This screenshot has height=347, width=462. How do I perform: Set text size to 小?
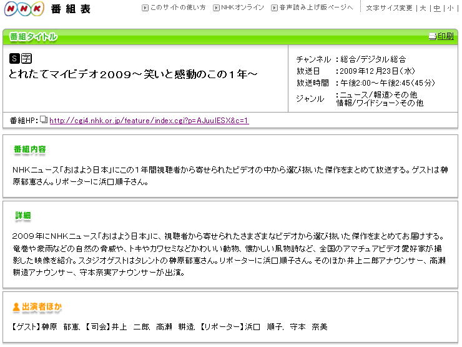(450, 8)
